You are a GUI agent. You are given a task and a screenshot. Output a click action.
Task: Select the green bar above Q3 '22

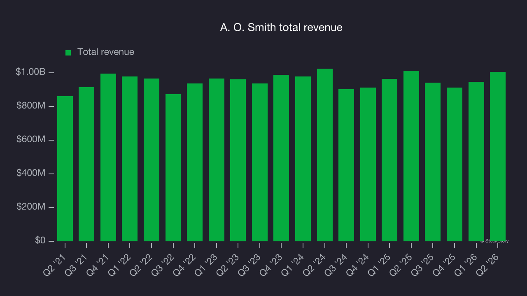[173, 168]
